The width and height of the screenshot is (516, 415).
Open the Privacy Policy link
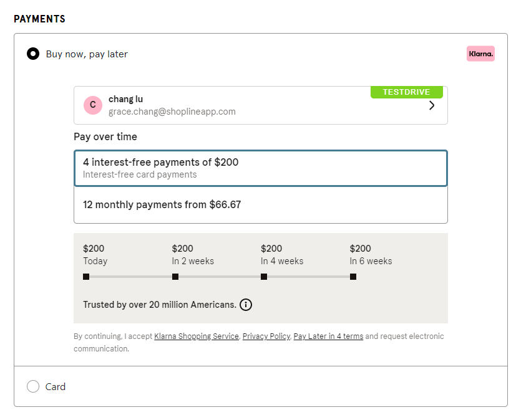266,336
